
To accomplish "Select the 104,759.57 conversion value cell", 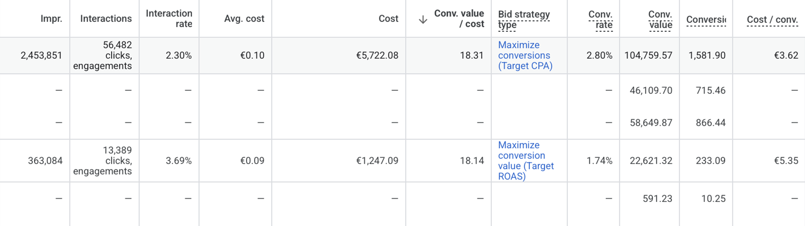I will (648, 56).
